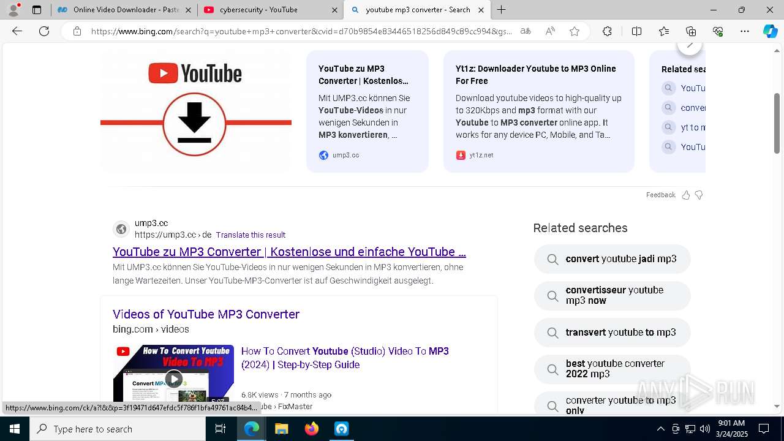Screen dimensions: 784x441
Task: Add this page to favorites
Action: click(575, 31)
